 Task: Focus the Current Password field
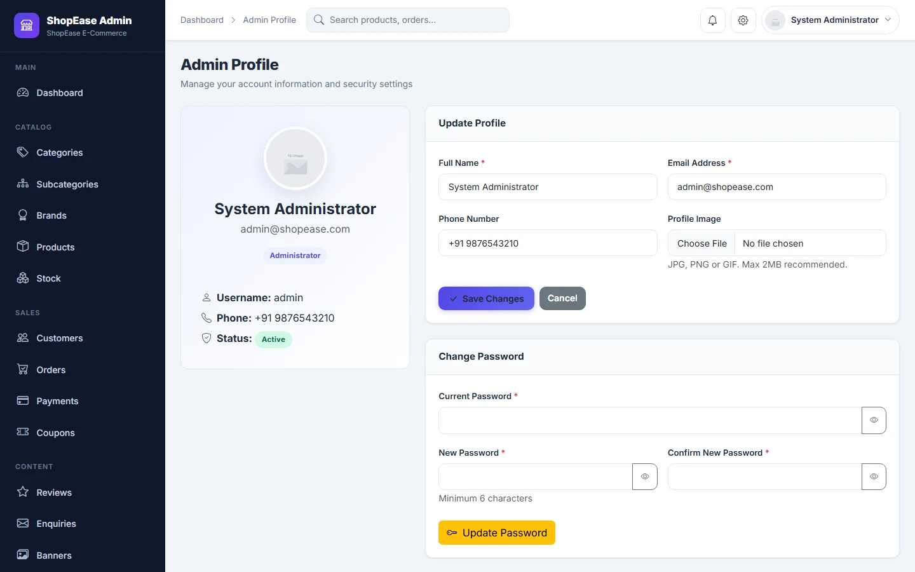click(x=650, y=420)
